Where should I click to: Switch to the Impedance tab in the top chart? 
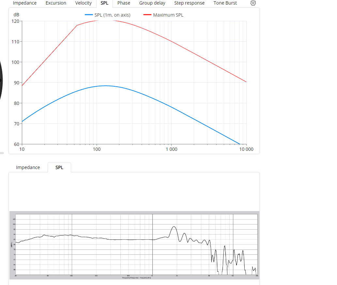(25, 3)
